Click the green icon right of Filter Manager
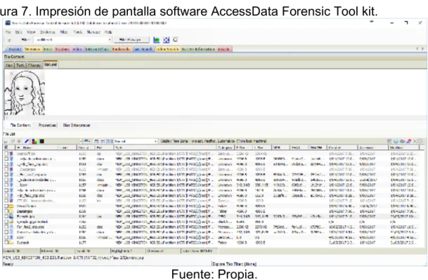The image size is (428, 280). point(157,40)
